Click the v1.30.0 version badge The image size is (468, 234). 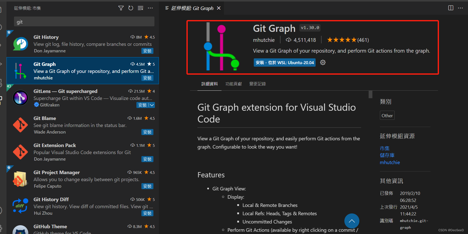click(x=310, y=28)
